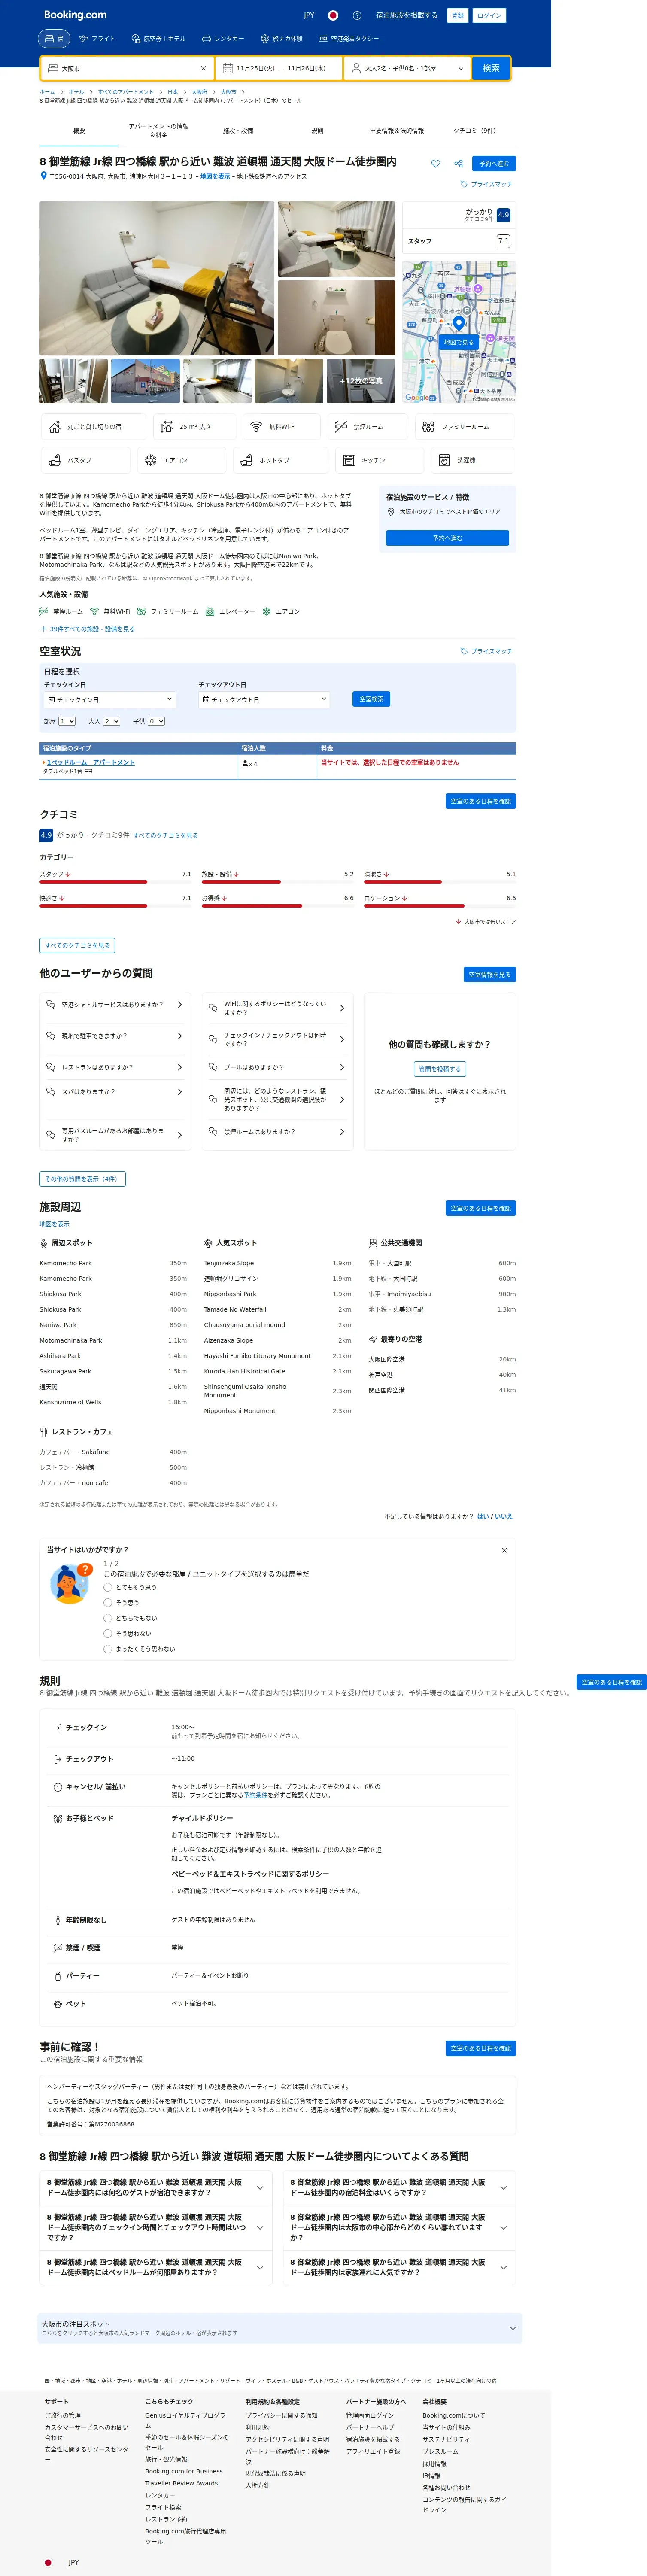The width and height of the screenshot is (647, 2576).
Task: Open the date picker 11月25日 — 11月26日
Action: pyautogui.click(x=278, y=68)
